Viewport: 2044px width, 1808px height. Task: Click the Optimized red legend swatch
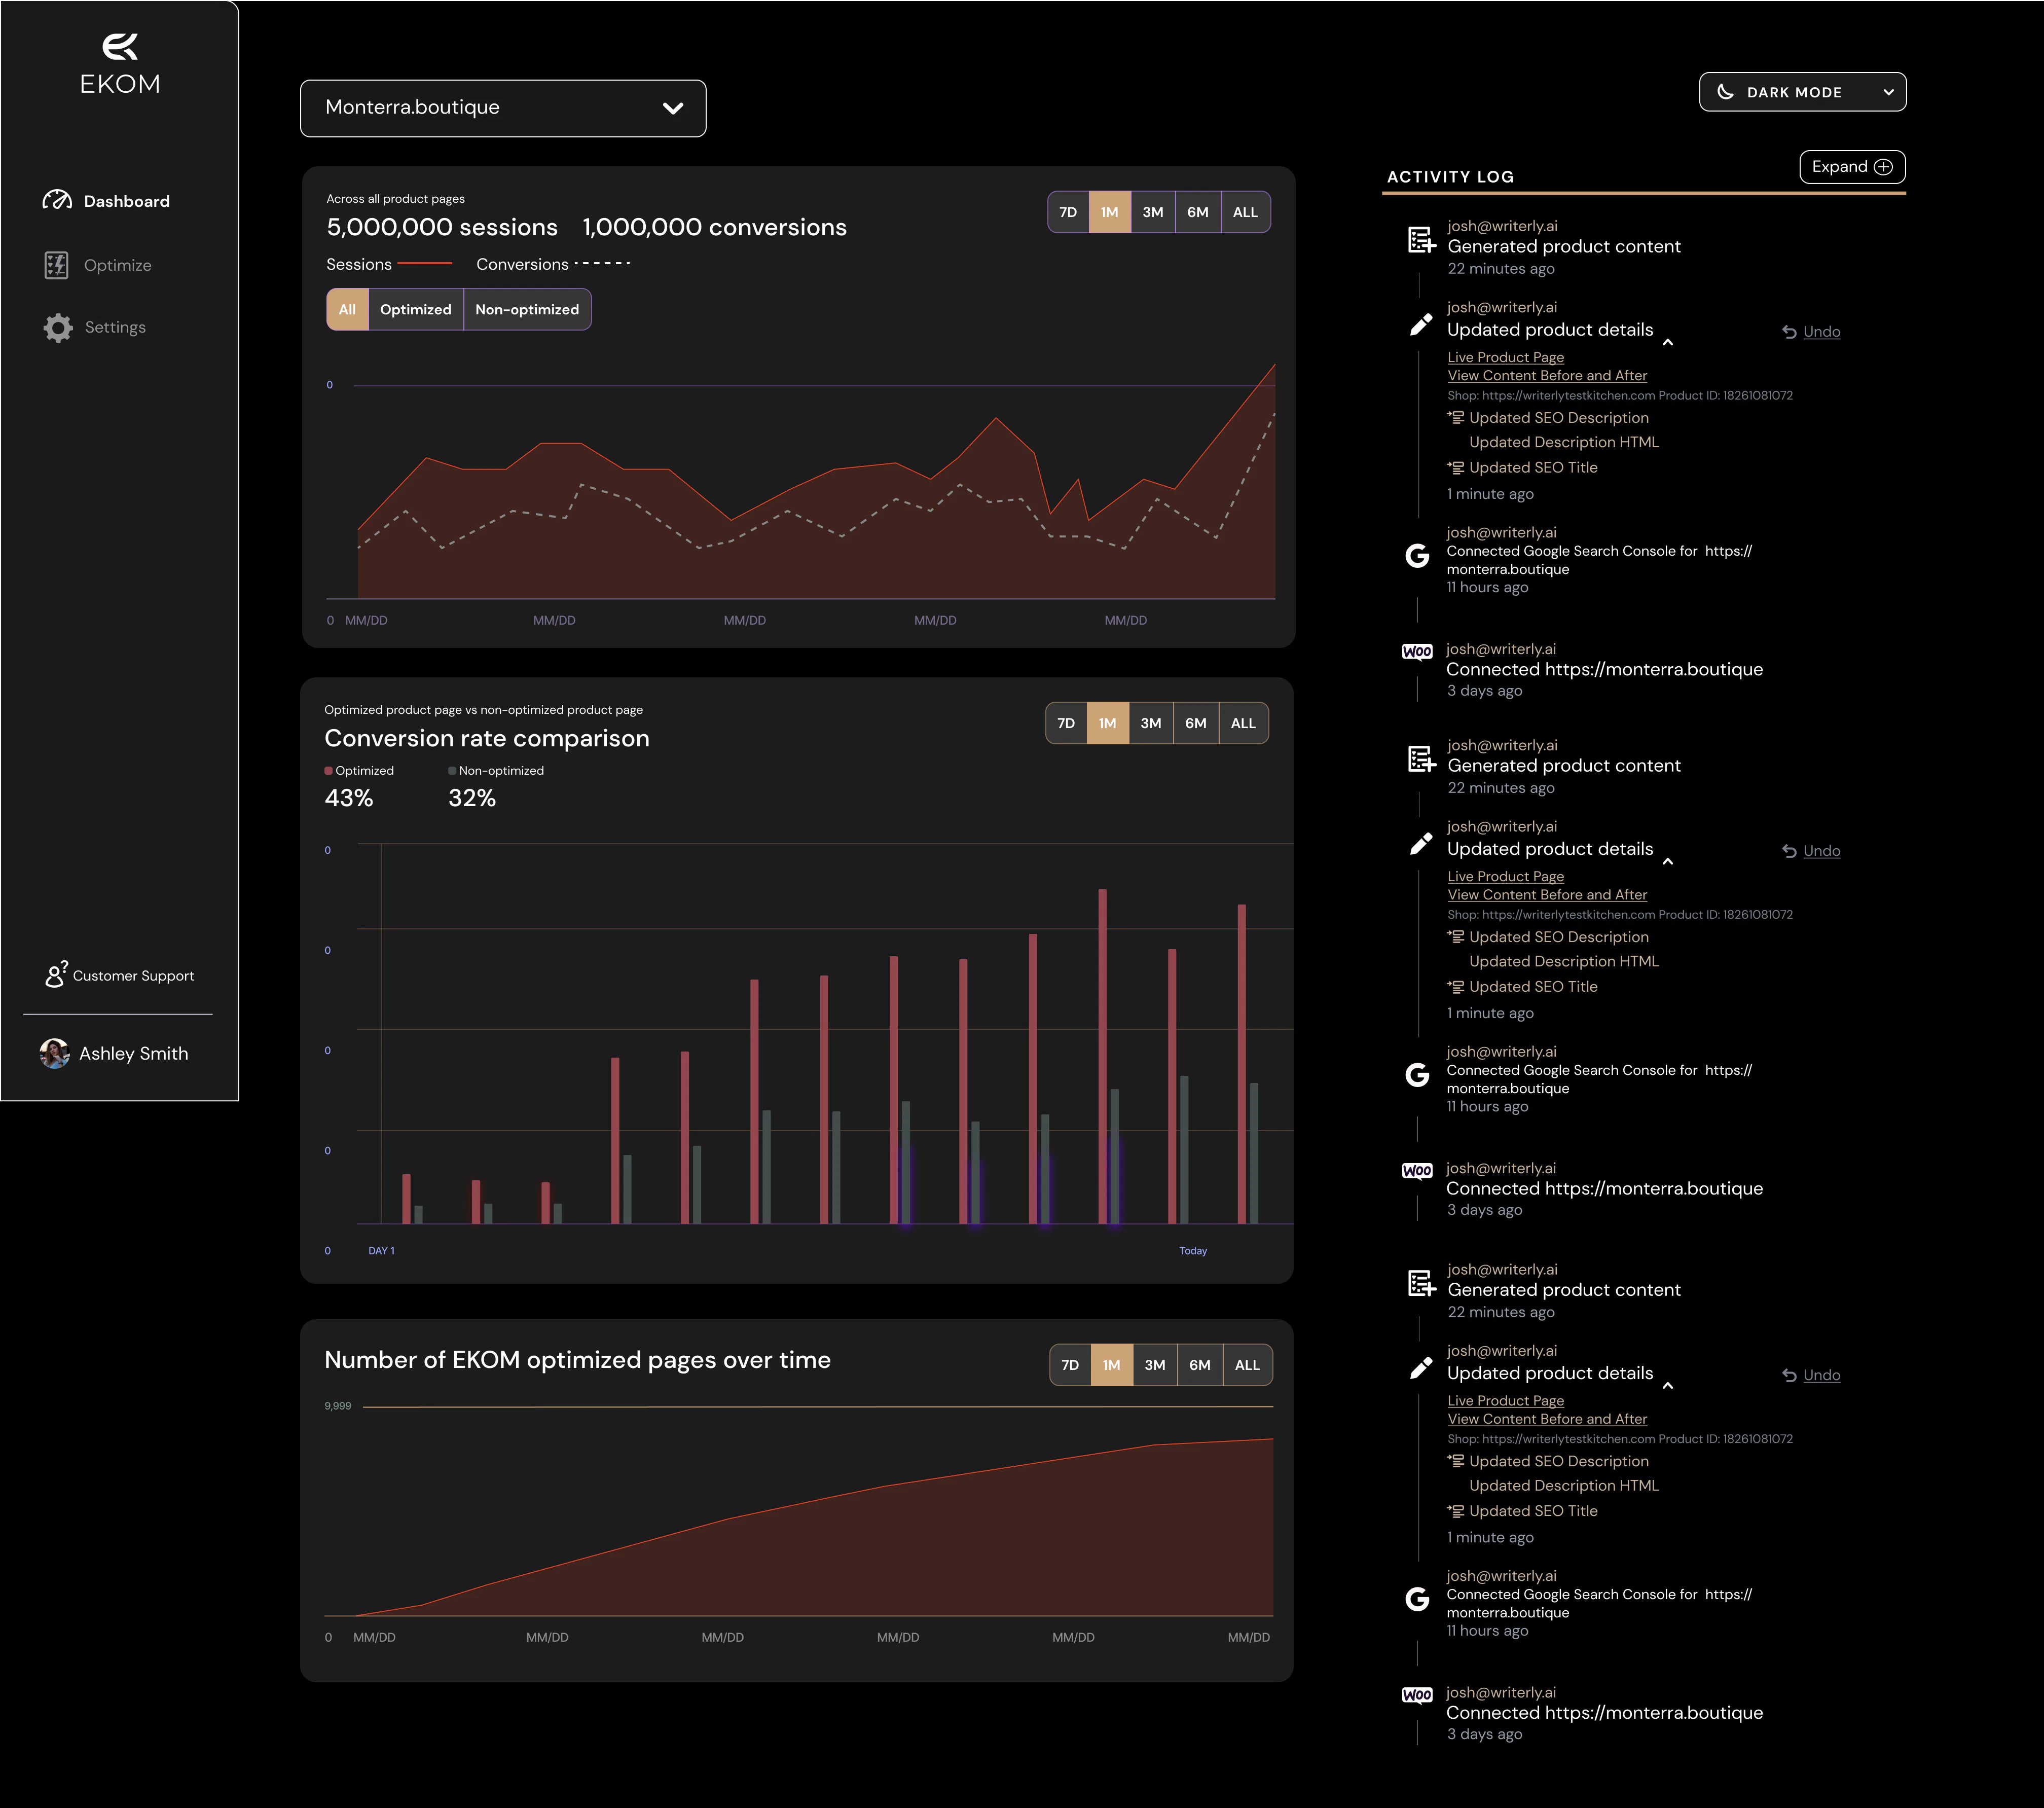(x=328, y=770)
